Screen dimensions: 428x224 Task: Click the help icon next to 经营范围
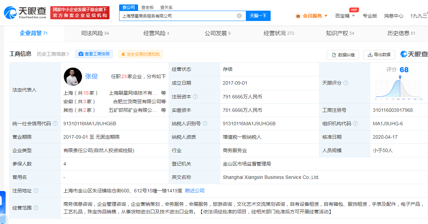36,208
